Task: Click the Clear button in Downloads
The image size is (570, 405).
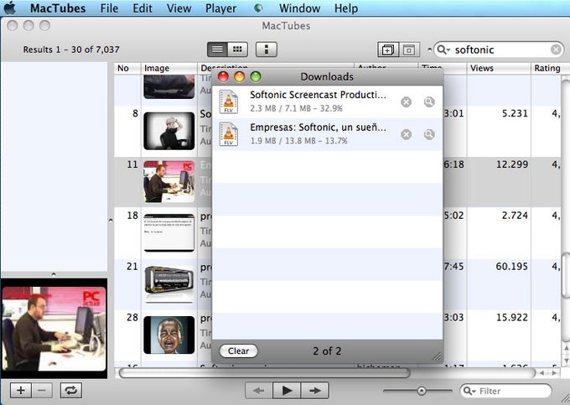Action: click(238, 350)
